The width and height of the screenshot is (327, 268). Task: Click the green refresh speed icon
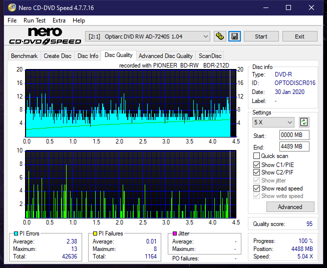click(x=303, y=122)
